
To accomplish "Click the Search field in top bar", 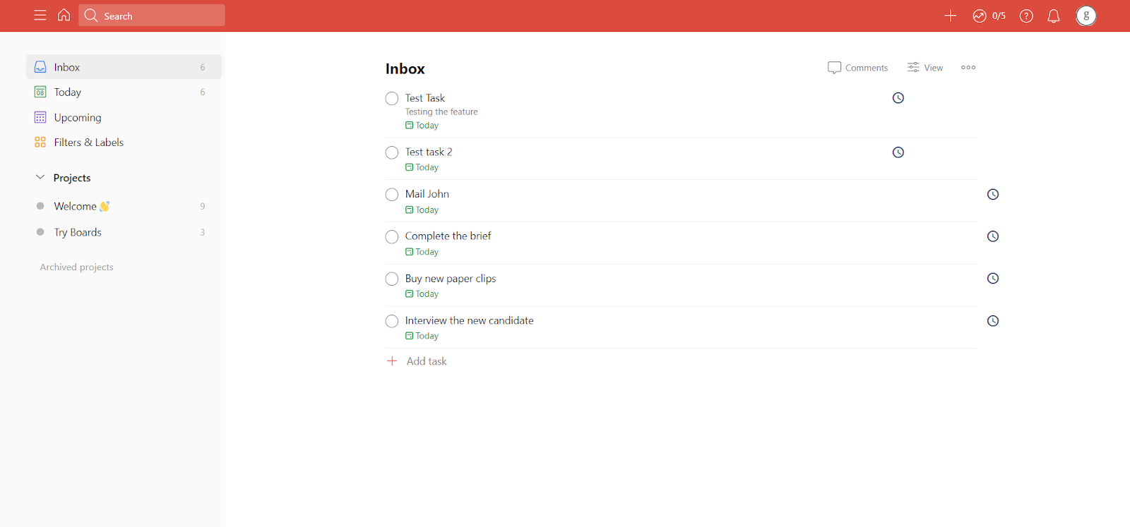I will (x=152, y=16).
